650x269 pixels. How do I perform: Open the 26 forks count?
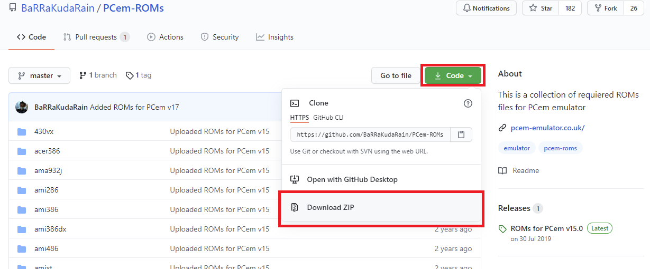click(633, 8)
